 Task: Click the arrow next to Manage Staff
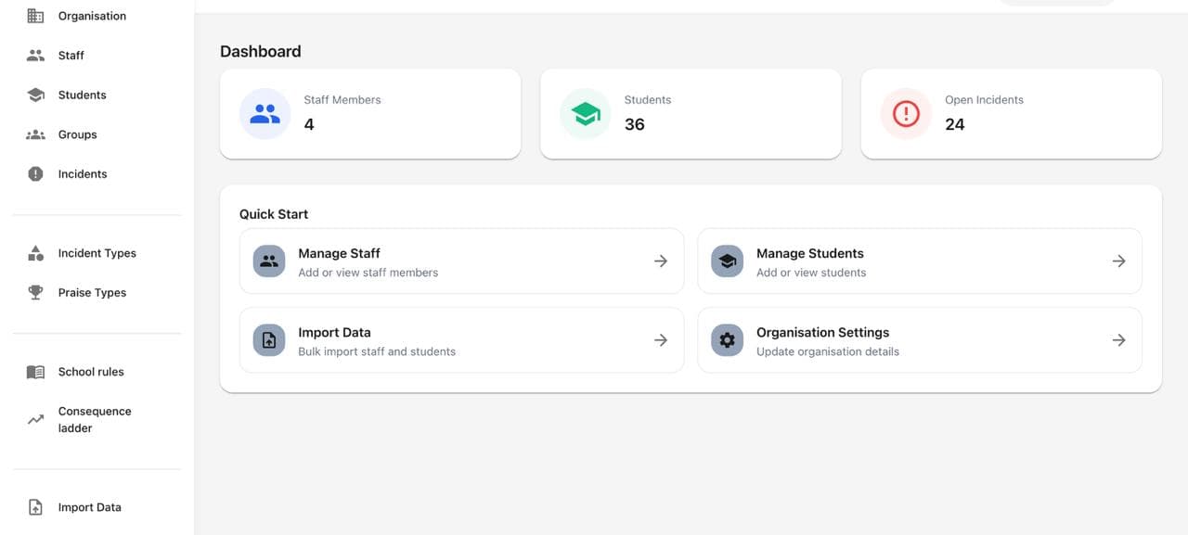pyautogui.click(x=660, y=261)
